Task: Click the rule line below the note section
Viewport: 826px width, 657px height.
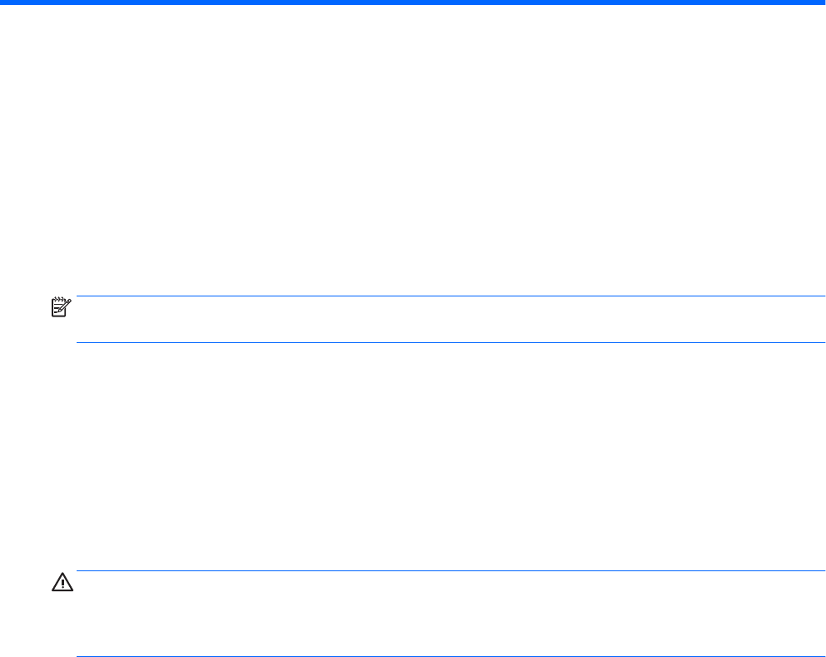Action: coord(450,342)
